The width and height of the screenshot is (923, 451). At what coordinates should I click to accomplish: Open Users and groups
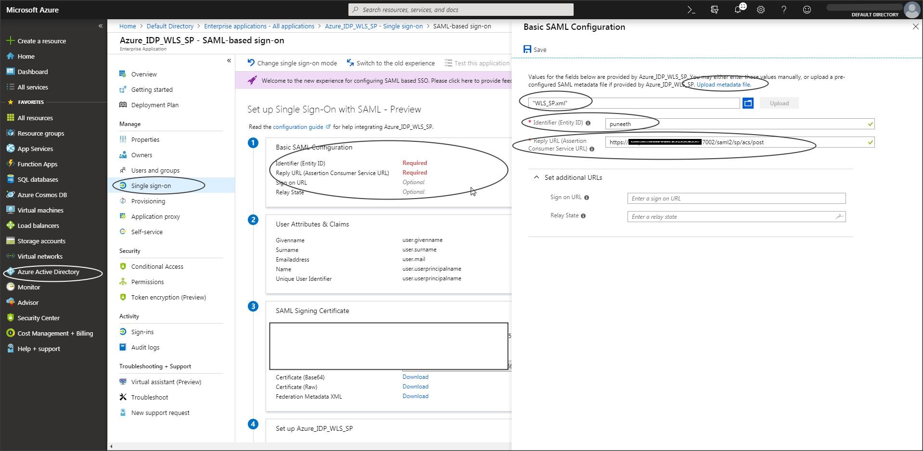click(x=155, y=170)
